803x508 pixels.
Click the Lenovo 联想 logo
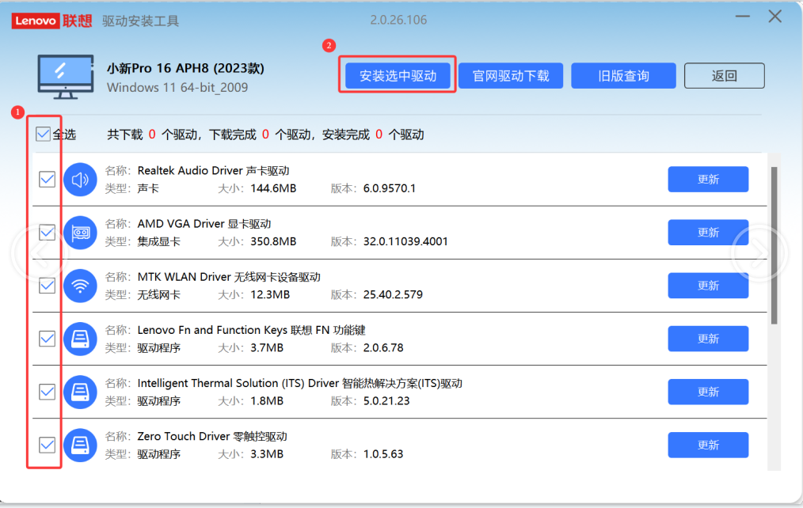51,21
